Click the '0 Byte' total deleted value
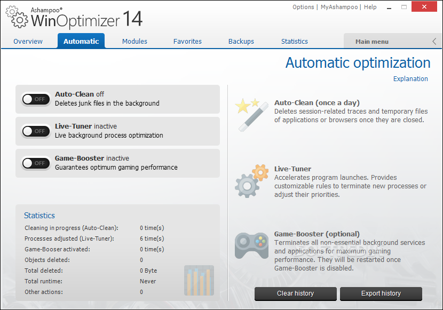The width and height of the screenshot is (443, 310). click(148, 271)
